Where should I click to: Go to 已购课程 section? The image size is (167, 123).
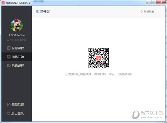point(17,66)
